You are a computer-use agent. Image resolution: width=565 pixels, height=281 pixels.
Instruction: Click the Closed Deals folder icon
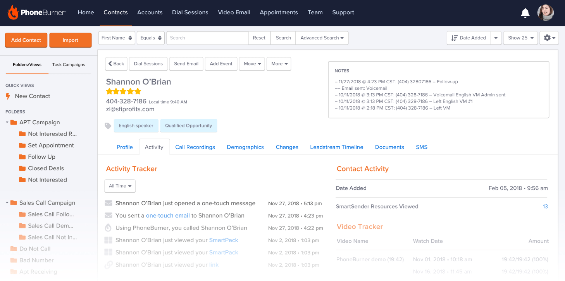point(22,168)
